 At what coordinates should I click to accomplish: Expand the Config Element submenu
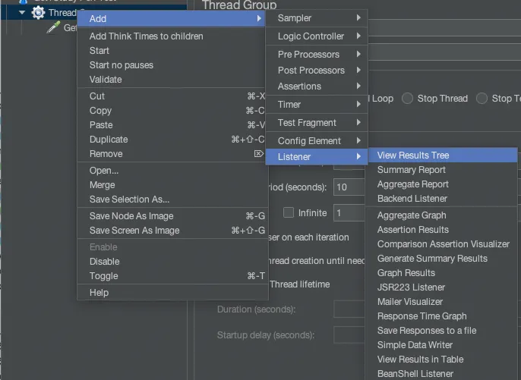(x=316, y=141)
